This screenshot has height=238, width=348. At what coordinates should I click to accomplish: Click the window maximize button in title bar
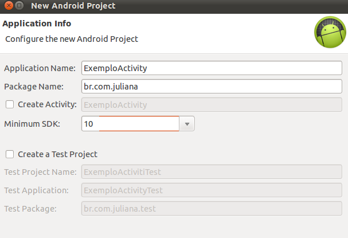pyautogui.click(x=19, y=6)
